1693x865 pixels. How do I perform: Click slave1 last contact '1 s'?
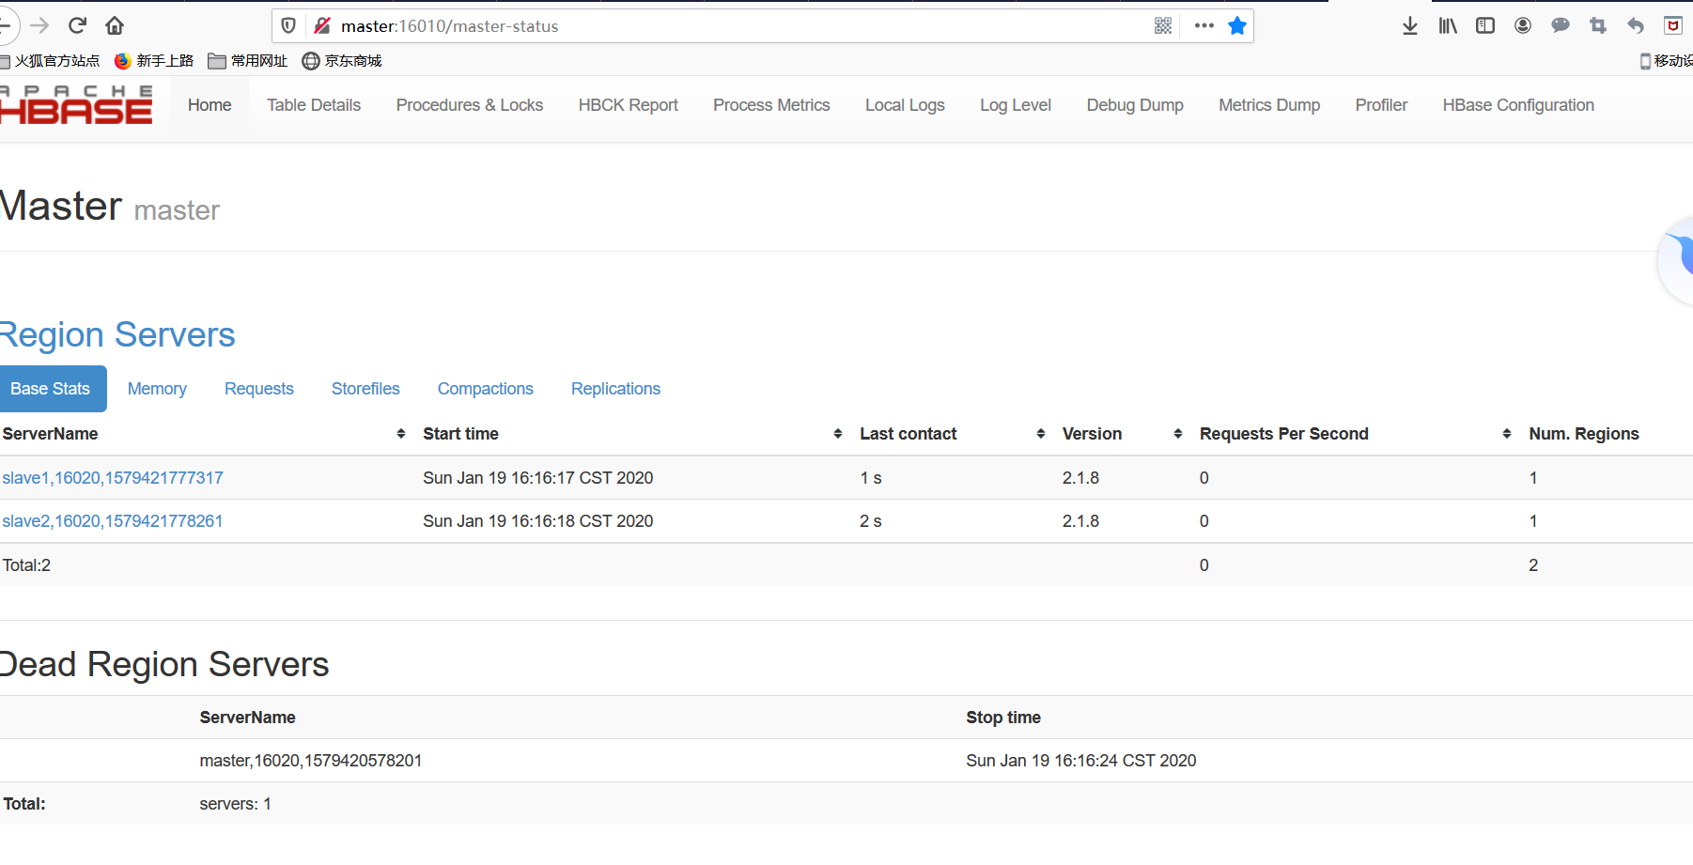click(x=871, y=478)
